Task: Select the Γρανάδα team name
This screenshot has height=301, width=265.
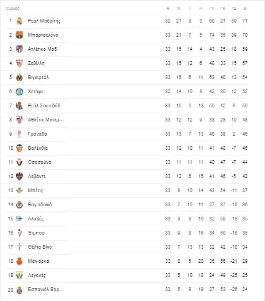Action: [37, 134]
